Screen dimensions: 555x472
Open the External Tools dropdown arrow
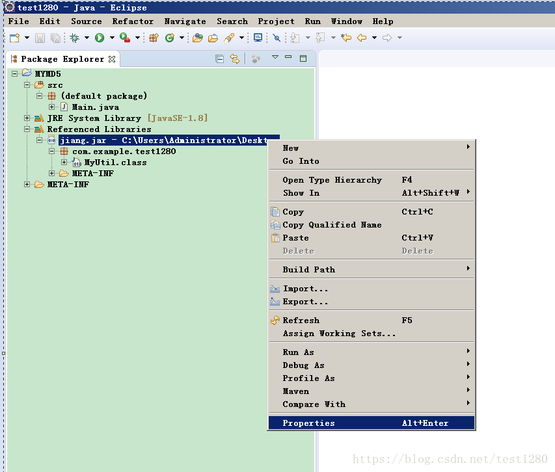pos(137,38)
